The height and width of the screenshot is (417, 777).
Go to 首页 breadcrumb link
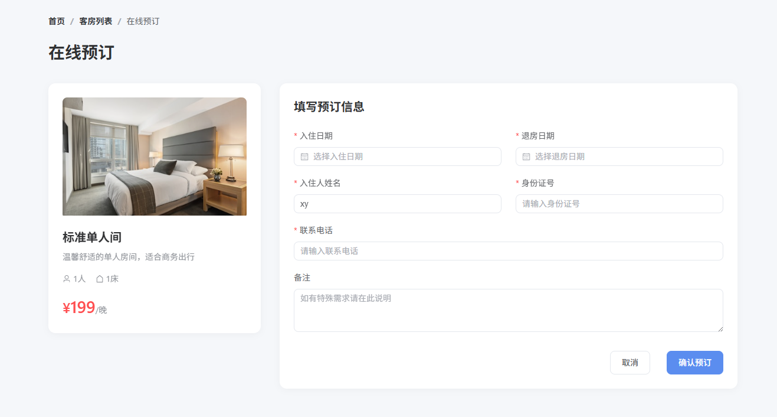pos(57,21)
